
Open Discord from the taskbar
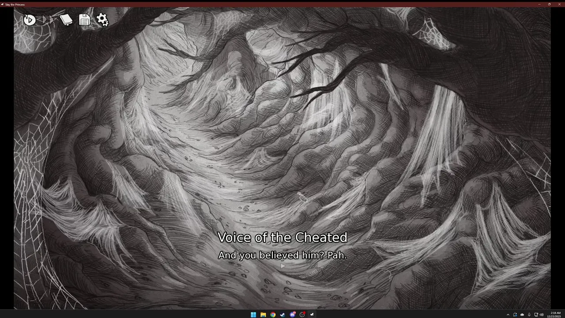click(292, 314)
